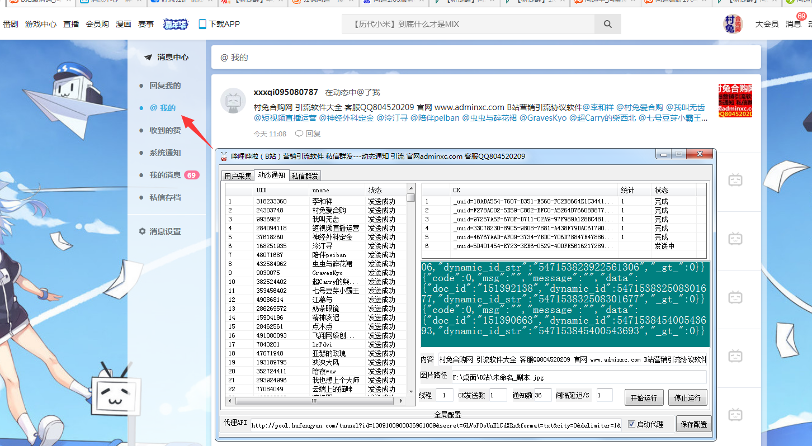Click the 消息中心 paper-plane icon
Image resolution: width=812 pixels, height=446 pixels.
(148, 56)
